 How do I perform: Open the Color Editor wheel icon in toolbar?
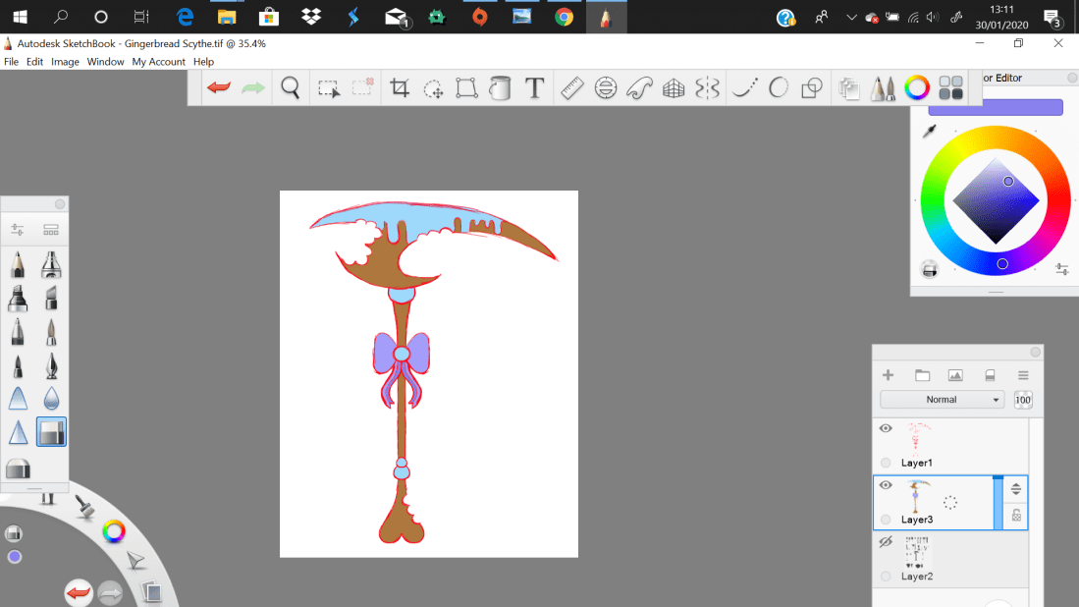point(917,87)
